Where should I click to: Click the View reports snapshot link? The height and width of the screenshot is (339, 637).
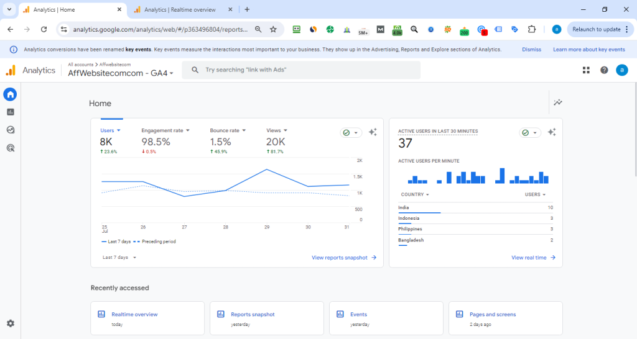click(x=343, y=257)
